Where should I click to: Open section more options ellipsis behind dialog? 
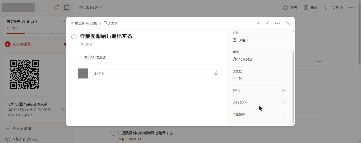(318, 62)
